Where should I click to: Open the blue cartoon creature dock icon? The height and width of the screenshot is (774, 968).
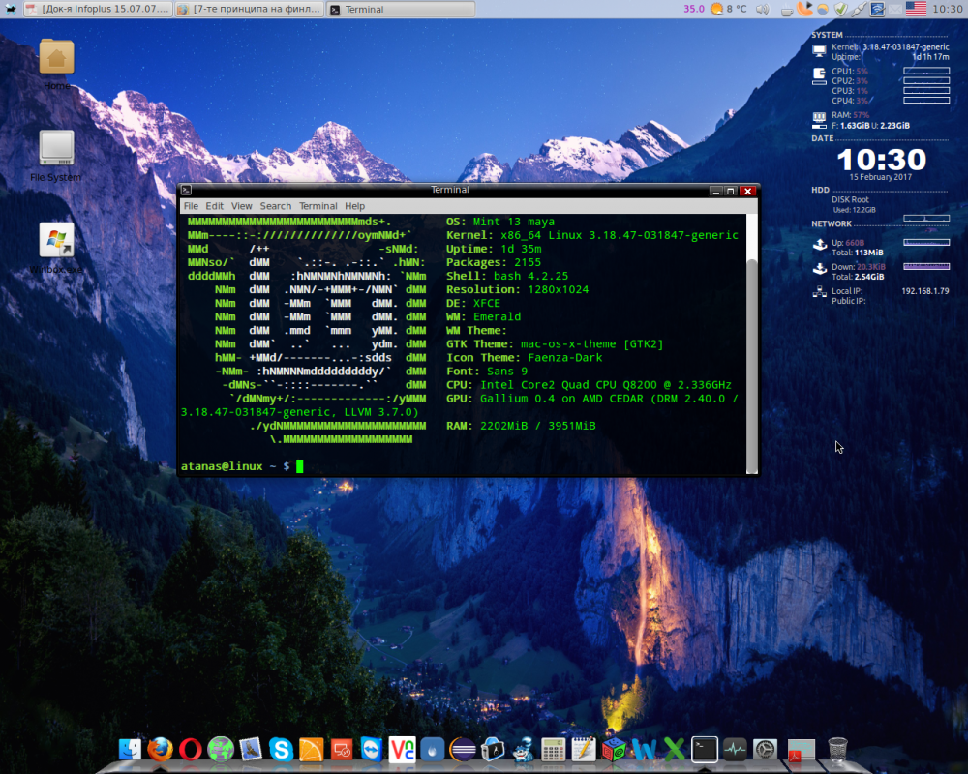523,749
